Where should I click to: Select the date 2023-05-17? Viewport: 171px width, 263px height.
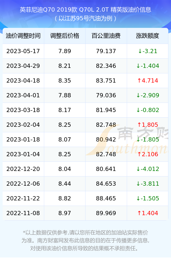pos(23,51)
